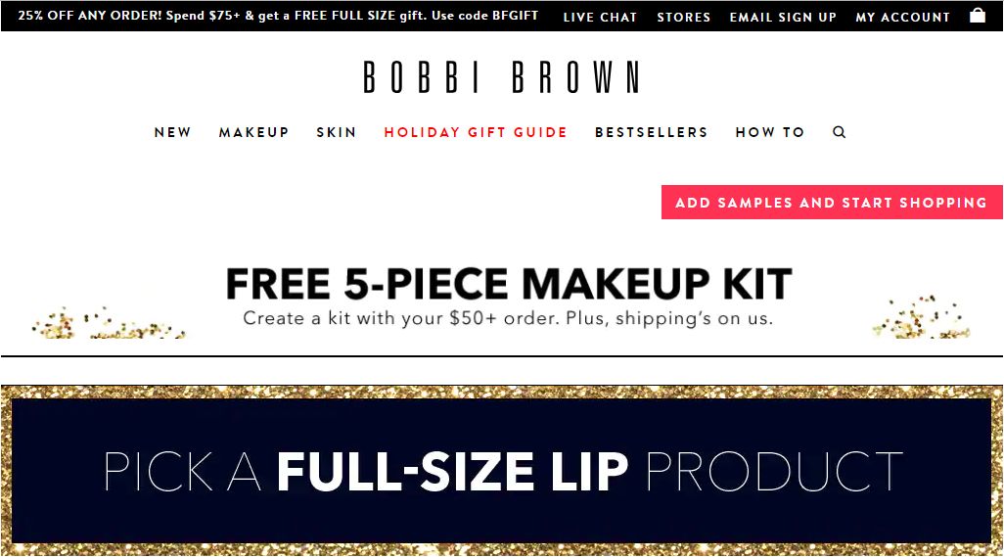Open the Holiday Gift Guide menu
1004x557 pixels.
coord(476,132)
